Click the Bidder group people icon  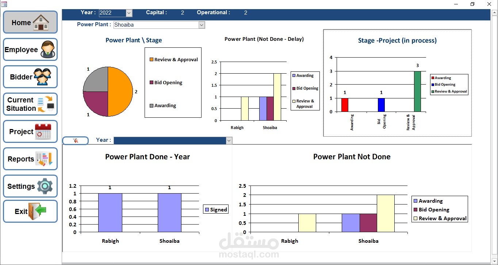point(42,77)
